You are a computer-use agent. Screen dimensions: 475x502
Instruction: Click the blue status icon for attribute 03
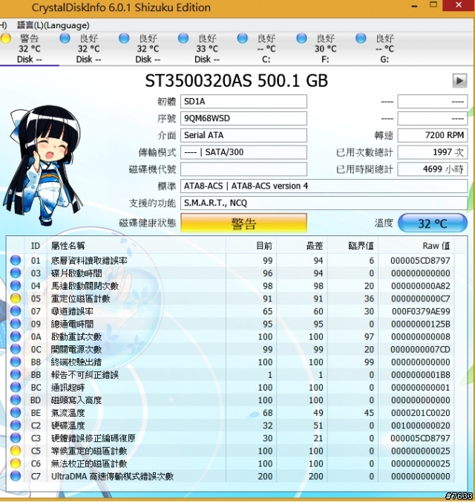16,273
